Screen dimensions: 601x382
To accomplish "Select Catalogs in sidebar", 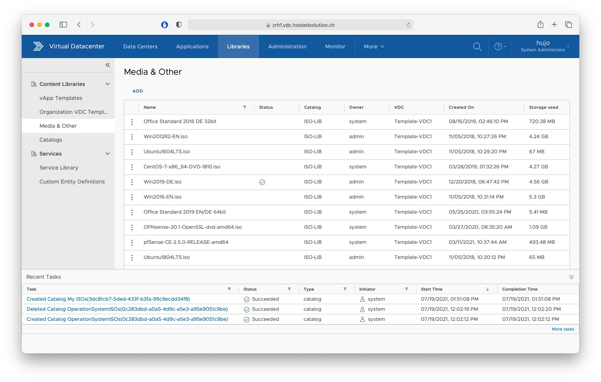I will (x=51, y=140).
